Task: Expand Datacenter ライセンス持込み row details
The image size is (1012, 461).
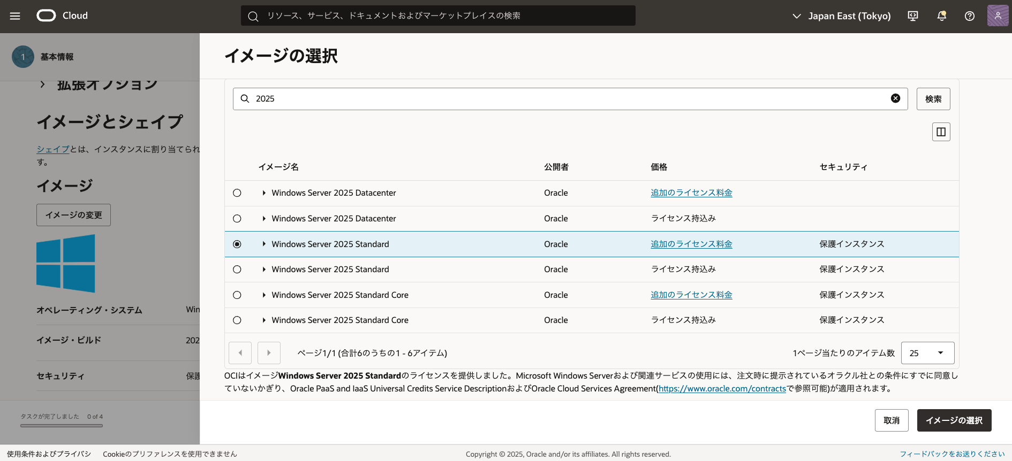Action: point(264,219)
